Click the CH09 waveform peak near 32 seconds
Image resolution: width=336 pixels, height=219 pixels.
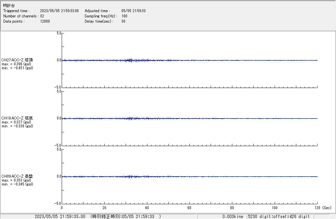(x=131, y=176)
